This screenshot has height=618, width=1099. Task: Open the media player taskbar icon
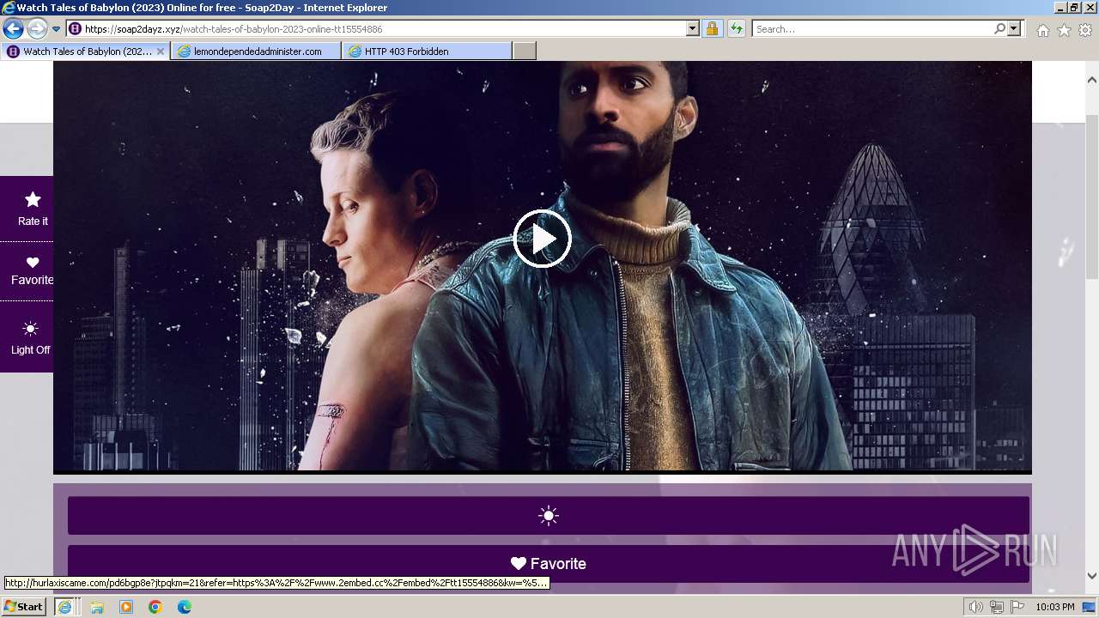pyautogui.click(x=126, y=607)
